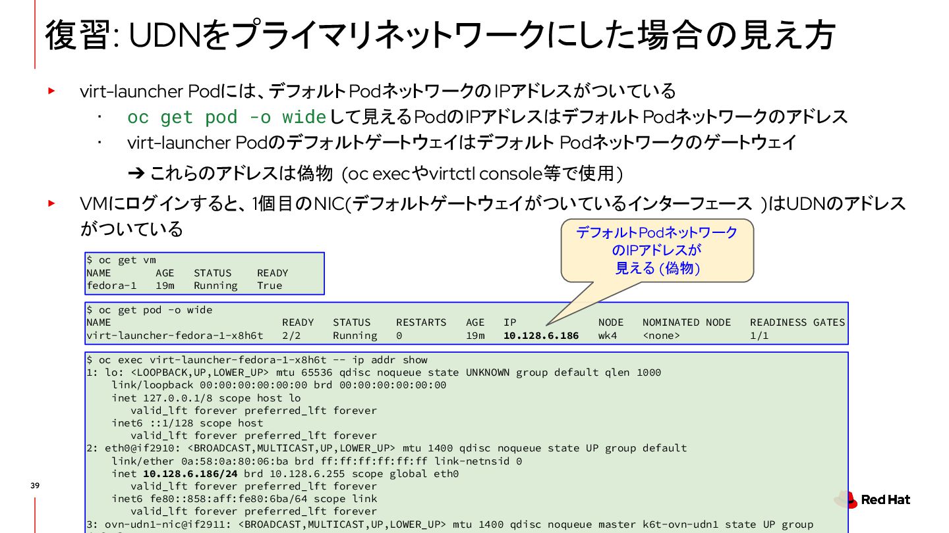949x533 pixels.
Task: Click the Red Hat logo
Action: [x=872, y=500]
